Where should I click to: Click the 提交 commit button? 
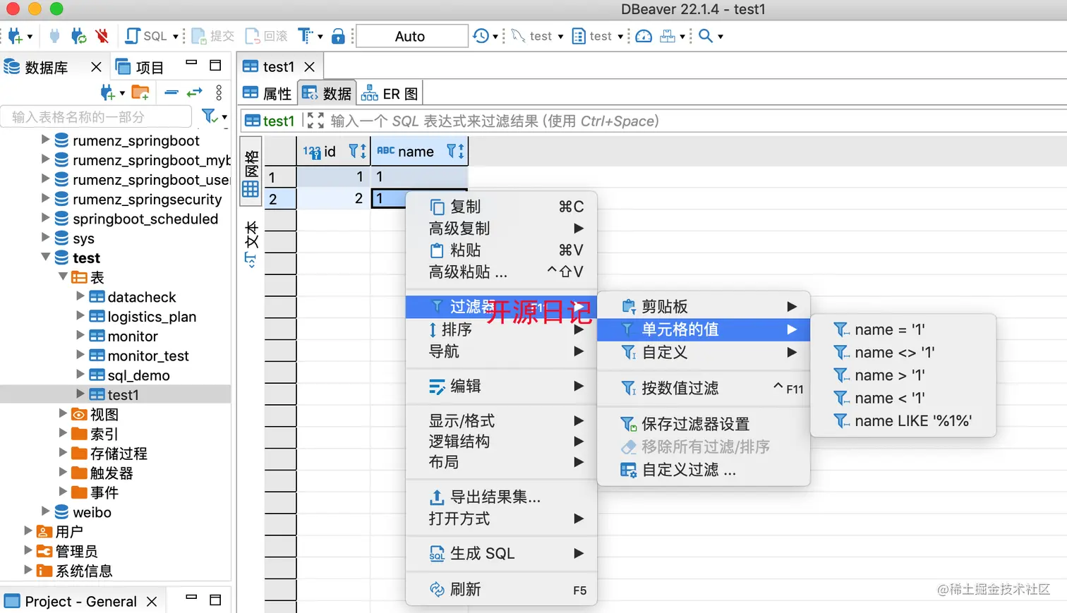213,36
